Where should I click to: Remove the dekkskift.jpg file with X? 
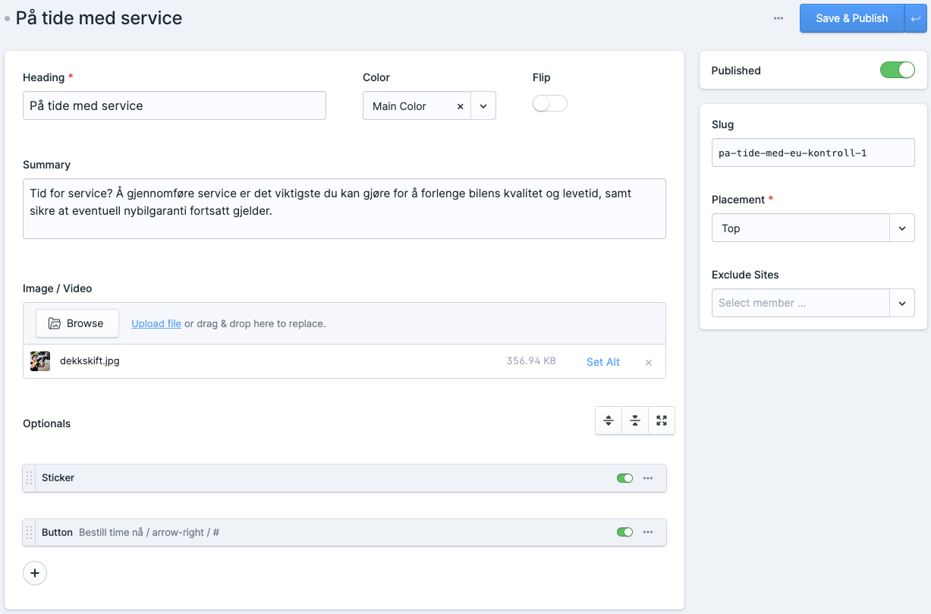(x=649, y=363)
